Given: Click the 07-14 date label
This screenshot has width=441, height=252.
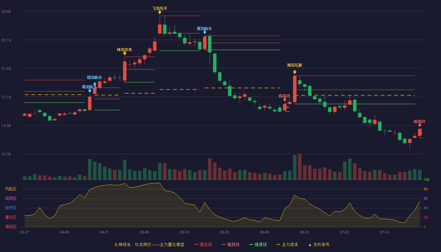Looking at the screenshot, I should [x=384, y=232].
